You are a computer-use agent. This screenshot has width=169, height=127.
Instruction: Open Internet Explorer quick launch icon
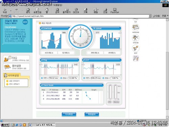(17, 125)
